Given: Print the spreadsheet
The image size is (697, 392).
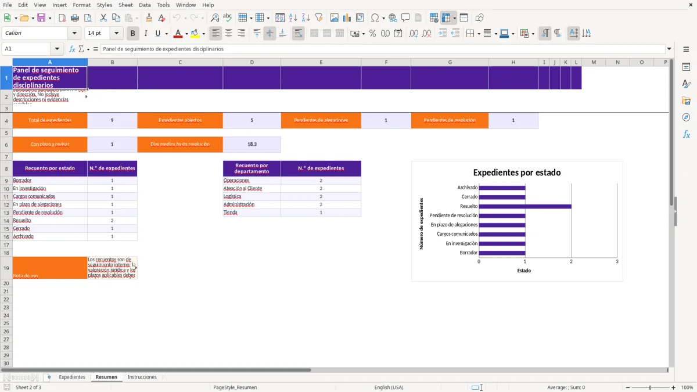Looking at the screenshot, I should [75, 18].
